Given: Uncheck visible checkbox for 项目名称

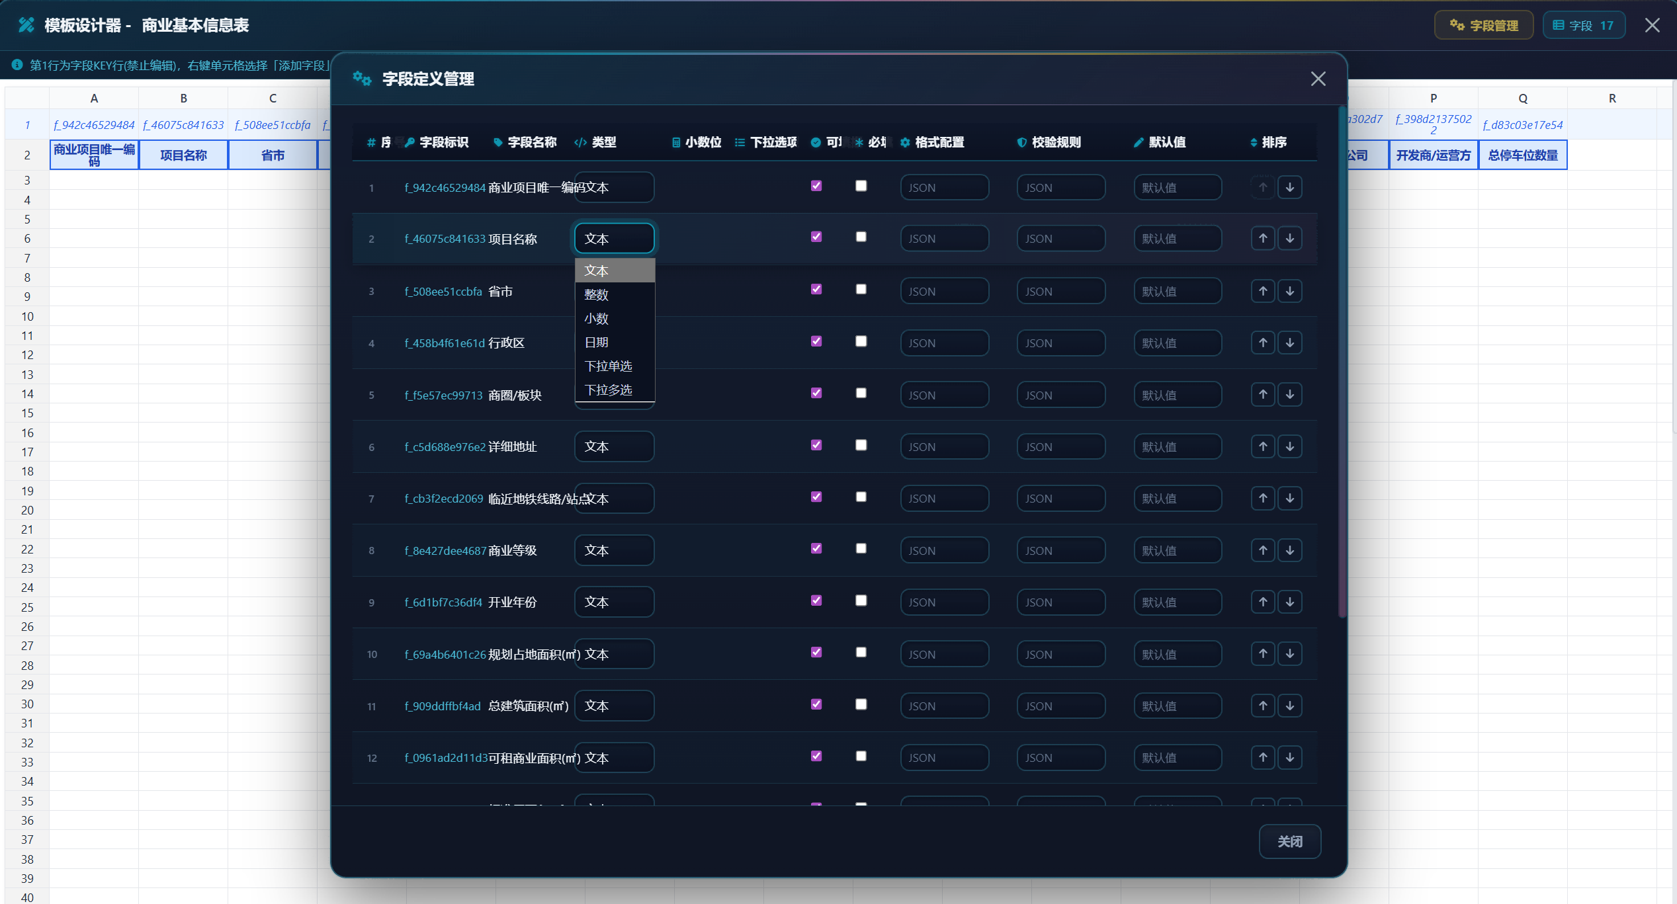Looking at the screenshot, I should pyautogui.click(x=816, y=237).
